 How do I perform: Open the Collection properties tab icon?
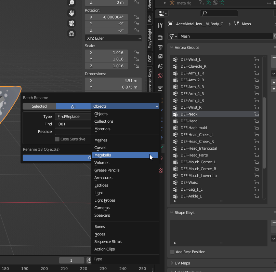pos(160,88)
